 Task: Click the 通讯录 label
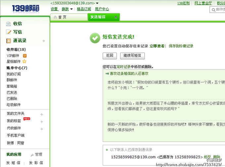pos(20,41)
